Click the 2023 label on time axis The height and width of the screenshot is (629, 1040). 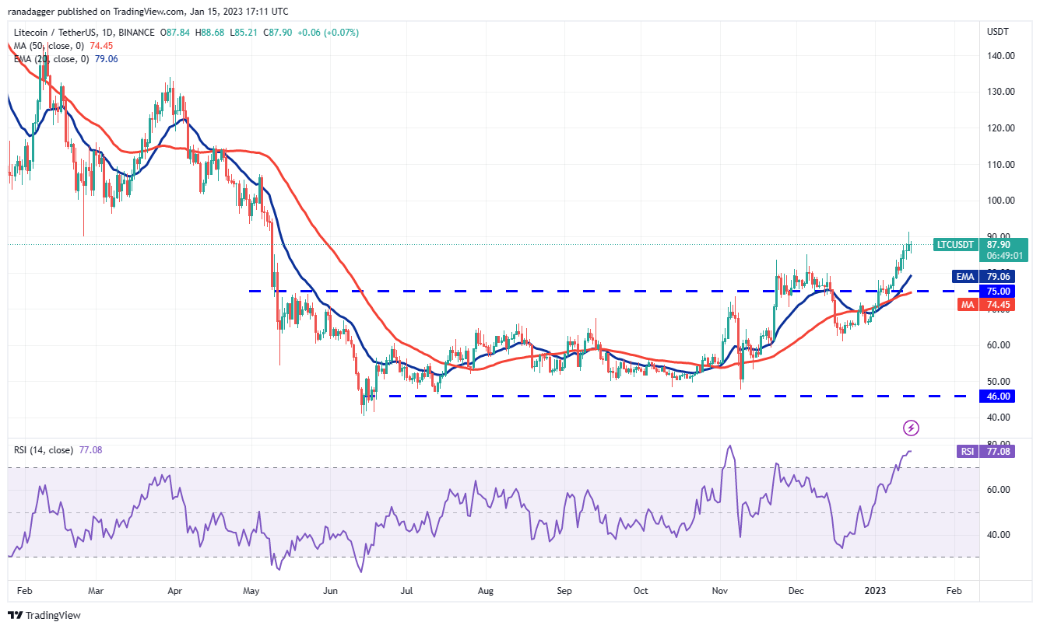pos(875,591)
